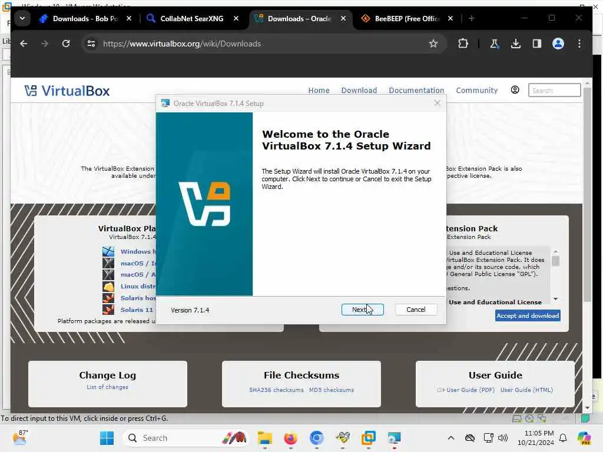
Task: Click Next in the VirtualBox Setup Wizard
Action: coord(362,310)
